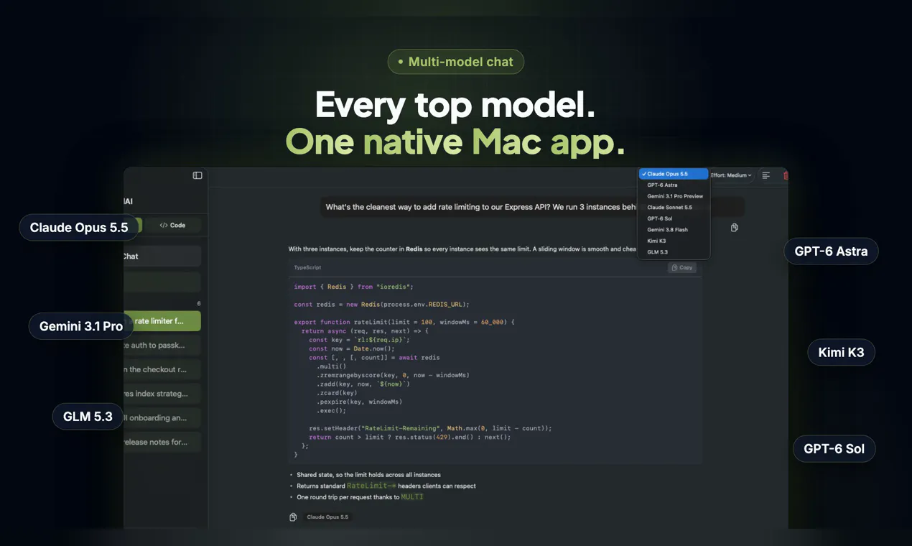
Task: Click the user message about Express API
Action: pyautogui.click(x=481, y=207)
